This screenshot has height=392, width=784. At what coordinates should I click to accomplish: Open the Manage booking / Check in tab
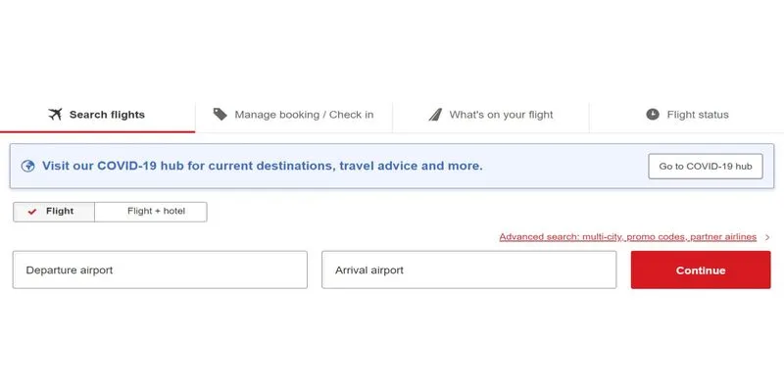pos(294,116)
